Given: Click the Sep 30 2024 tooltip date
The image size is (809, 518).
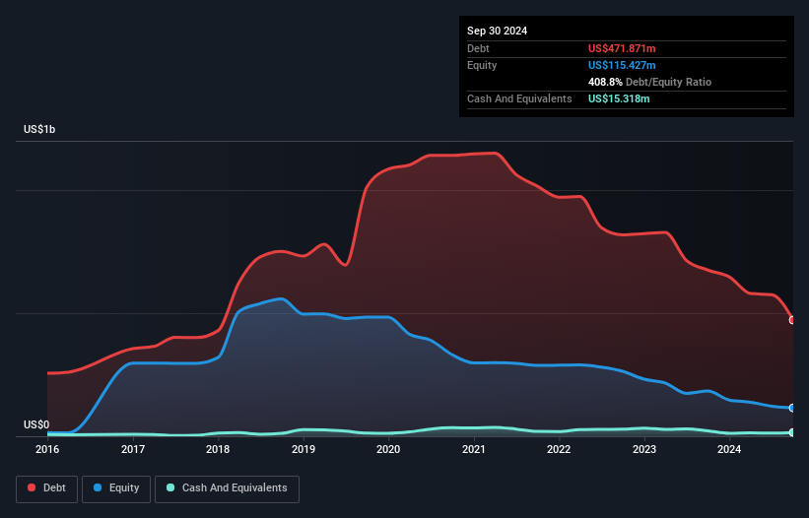Looking at the screenshot, I should click(x=497, y=31).
